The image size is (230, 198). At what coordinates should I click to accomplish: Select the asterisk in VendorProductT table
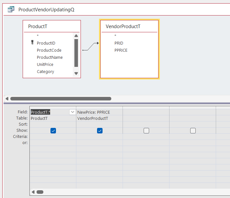tap(115, 36)
